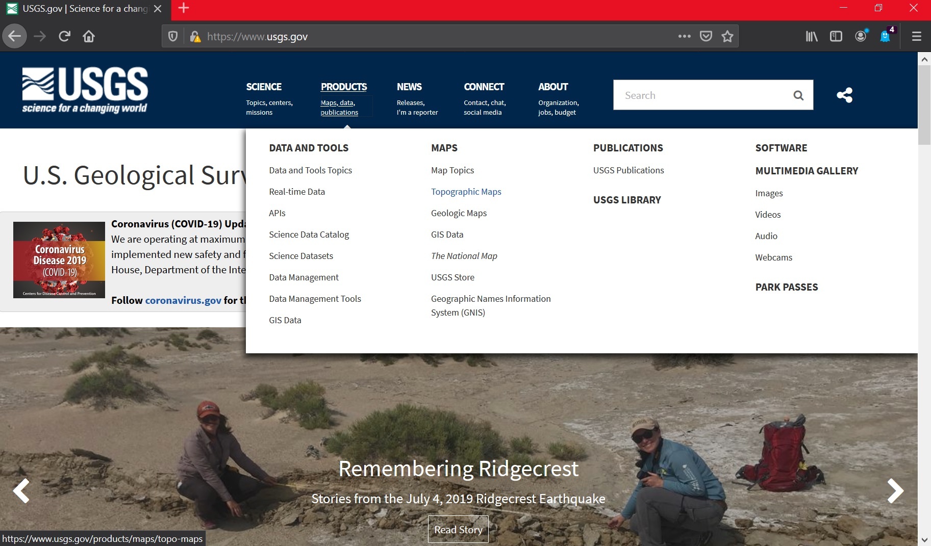The width and height of the screenshot is (931, 546).
Task: Click the Firefox account profile icon
Action: 861,36
